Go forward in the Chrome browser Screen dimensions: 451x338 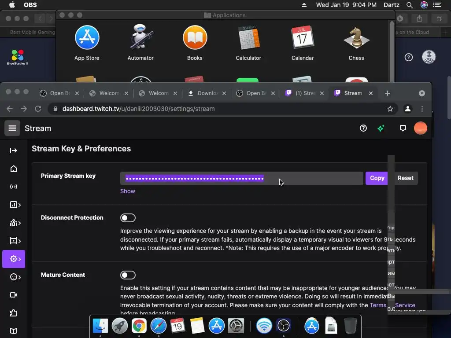tap(24, 109)
